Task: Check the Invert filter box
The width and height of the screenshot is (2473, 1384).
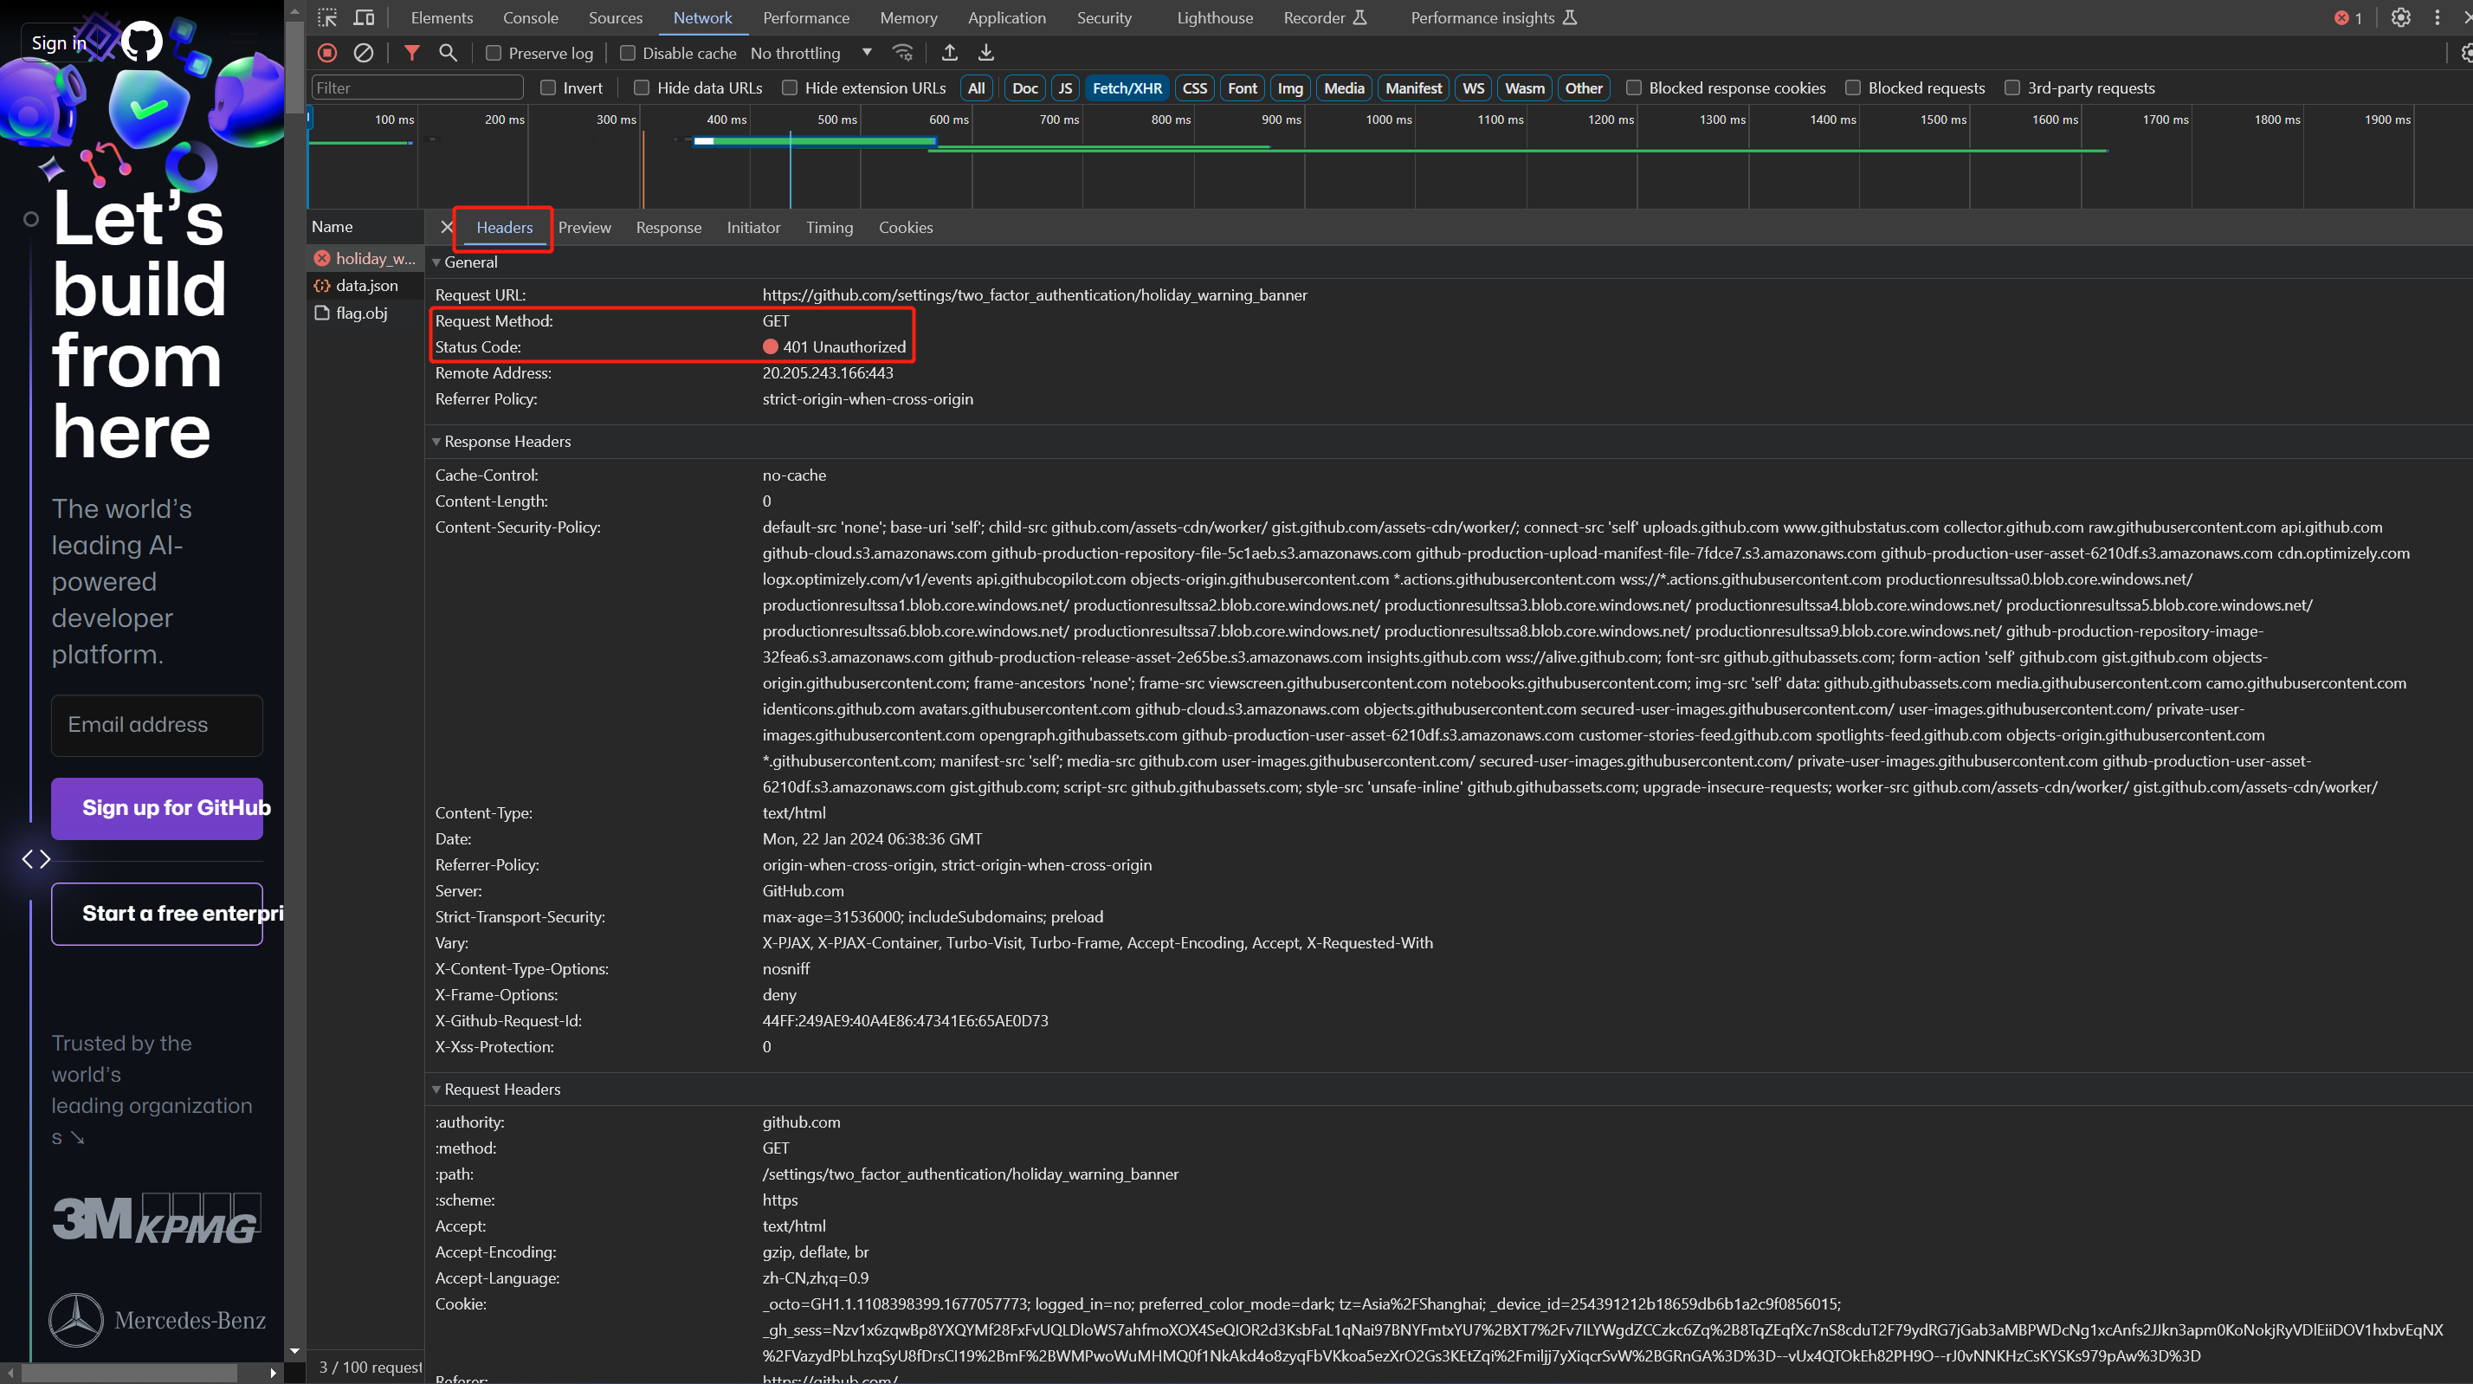Action: pos(548,87)
